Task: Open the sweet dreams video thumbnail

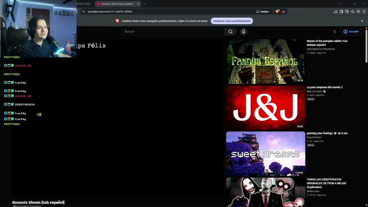Action: pyautogui.click(x=266, y=154)
